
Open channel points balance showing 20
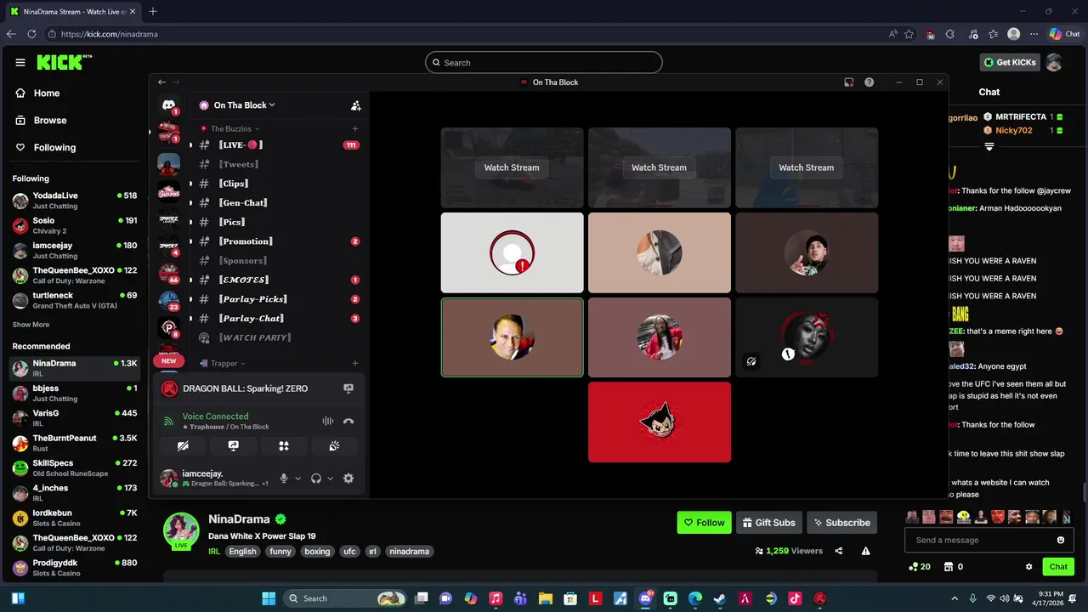920,567
